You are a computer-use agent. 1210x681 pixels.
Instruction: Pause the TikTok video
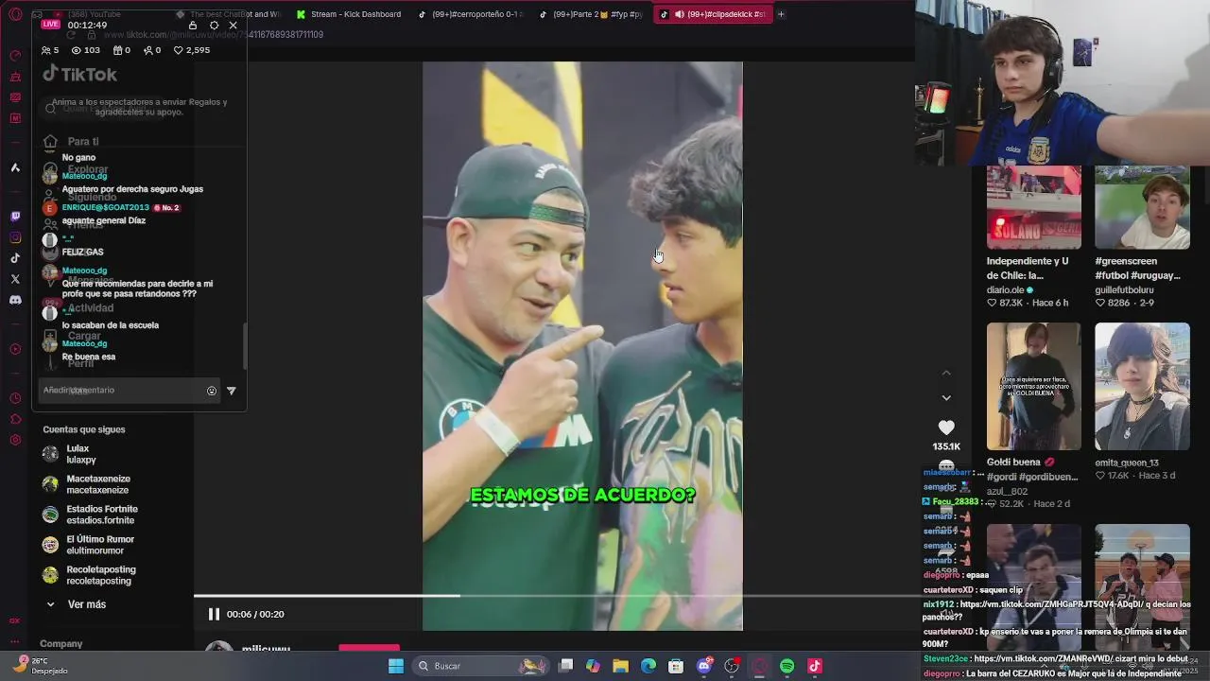[214, 614]
